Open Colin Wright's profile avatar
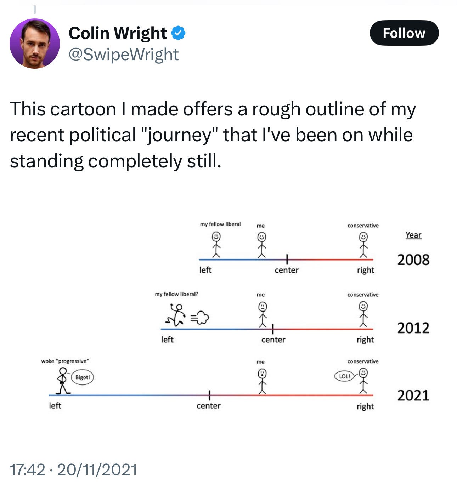457x490 pixels. 35,44
